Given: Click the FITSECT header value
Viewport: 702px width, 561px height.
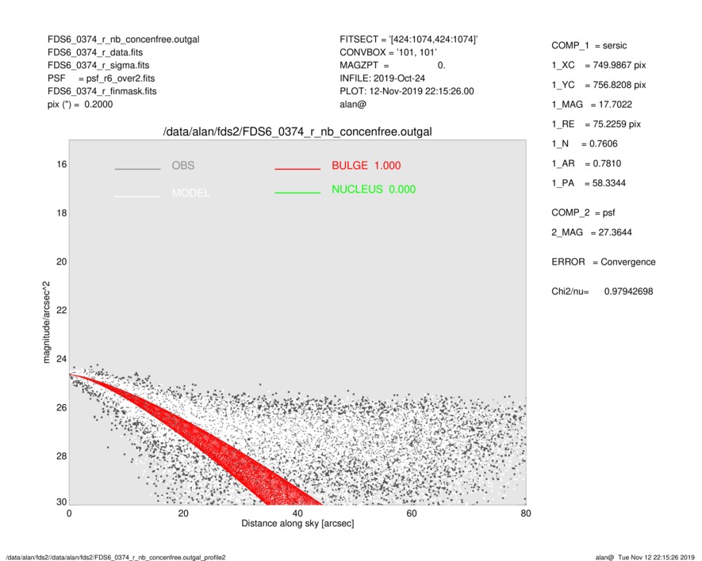Looking at the screenshot, I should pyautogui.click(x=409, y=39).
